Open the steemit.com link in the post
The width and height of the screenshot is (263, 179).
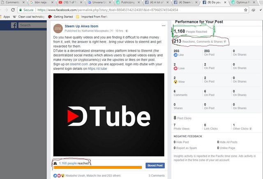click(x=79, y=64)
